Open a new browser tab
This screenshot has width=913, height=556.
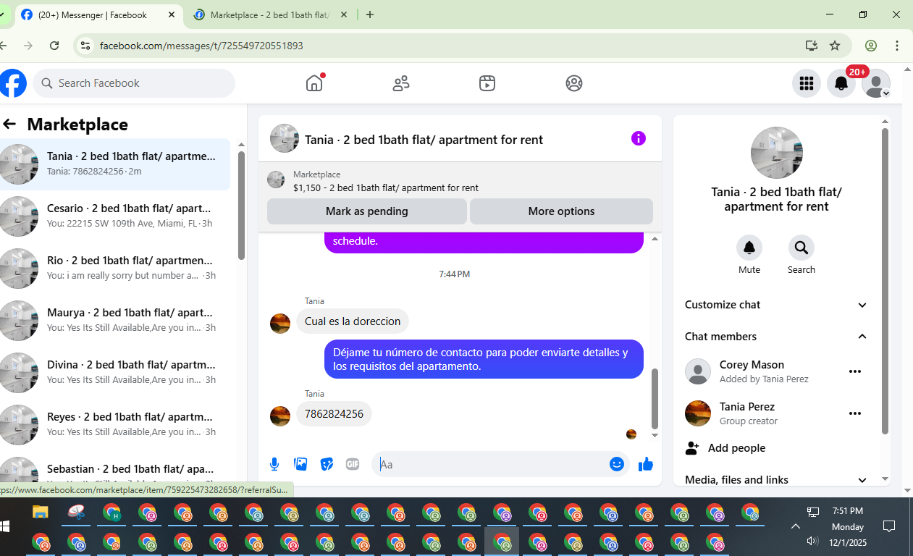[370, 14]
